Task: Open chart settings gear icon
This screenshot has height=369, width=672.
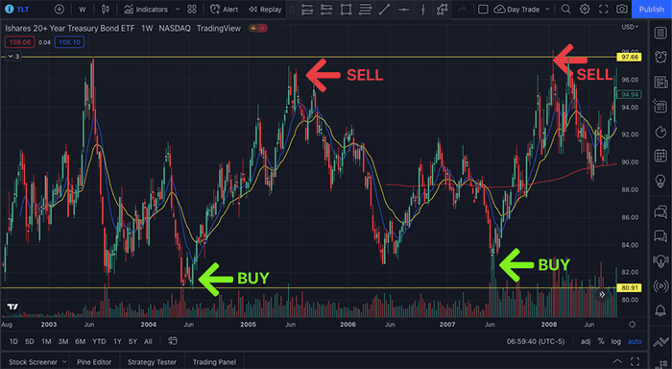Action: point(585,9)
